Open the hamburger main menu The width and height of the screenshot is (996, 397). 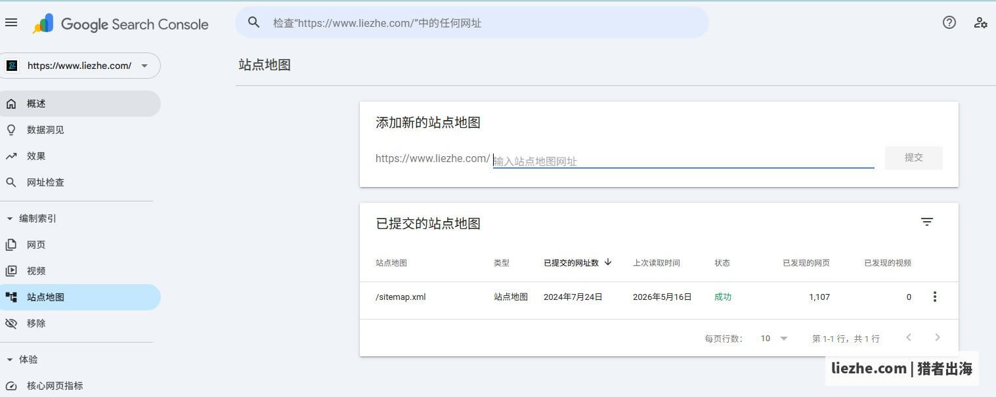click(11, 23)
